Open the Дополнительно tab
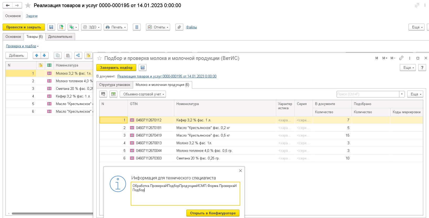Viewport: 429px width, 218px height. coord(60,37)
